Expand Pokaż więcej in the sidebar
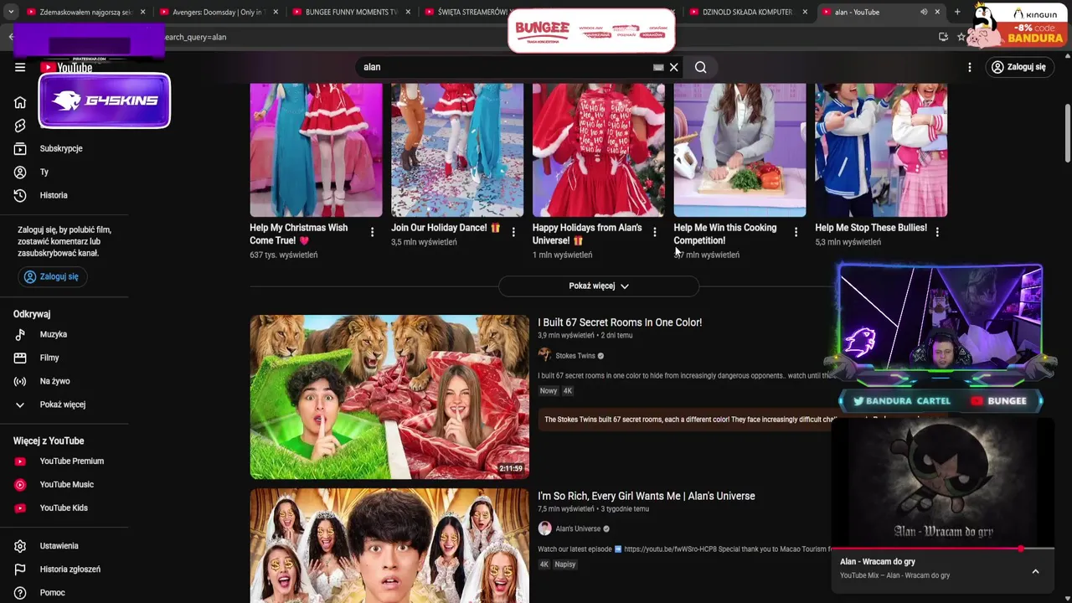Image resolution: width=1072 pixels, height=603 pixels. click(x=64, y=405)
